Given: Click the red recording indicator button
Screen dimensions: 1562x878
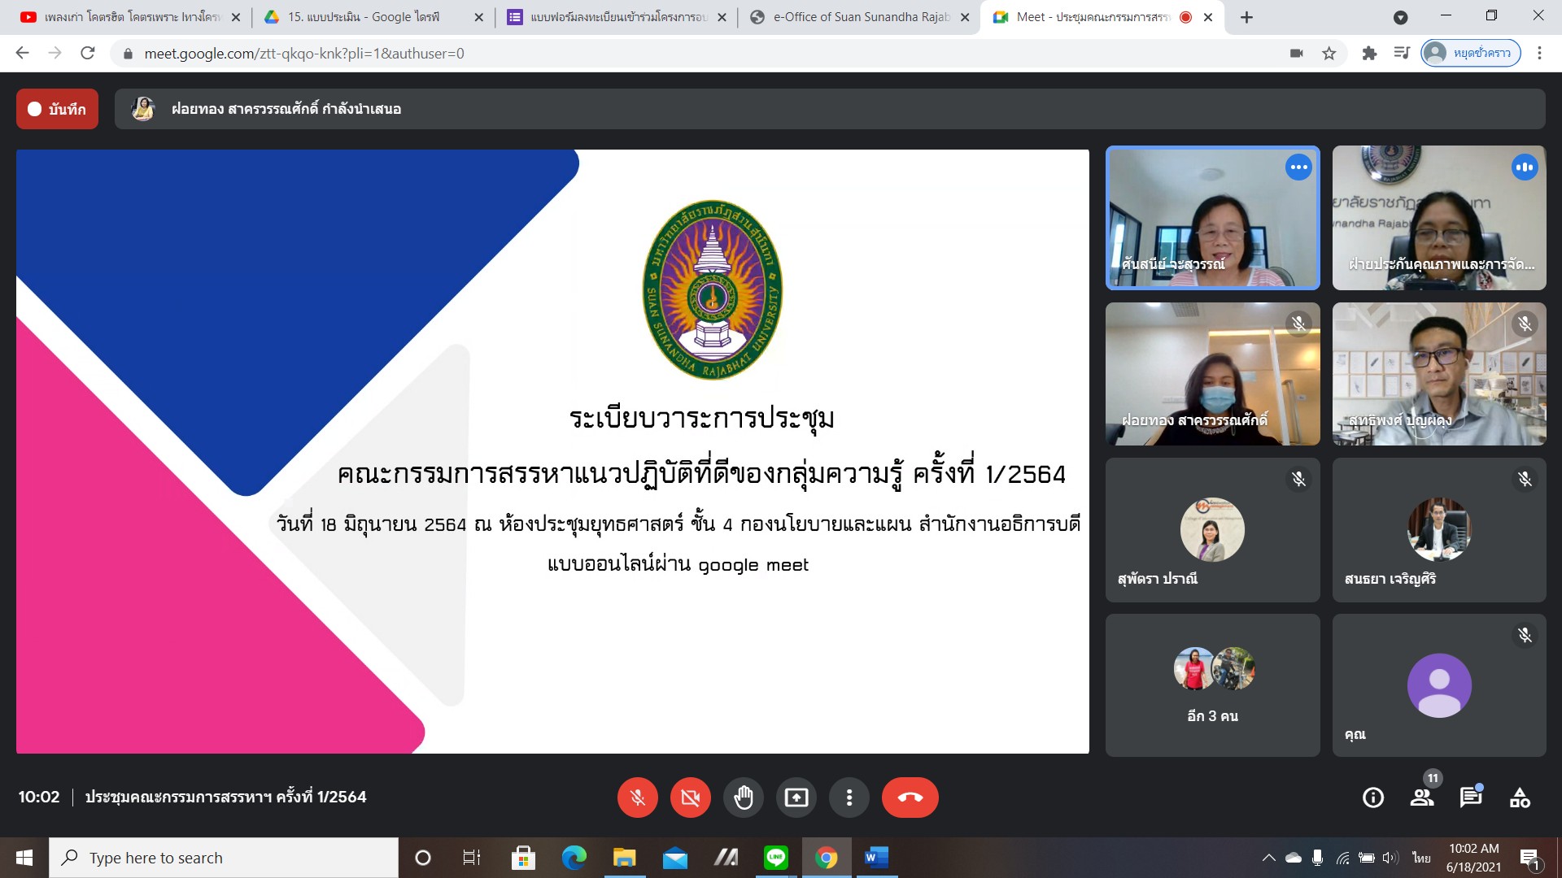Looking at the screenshot, I should click(57, 109).
